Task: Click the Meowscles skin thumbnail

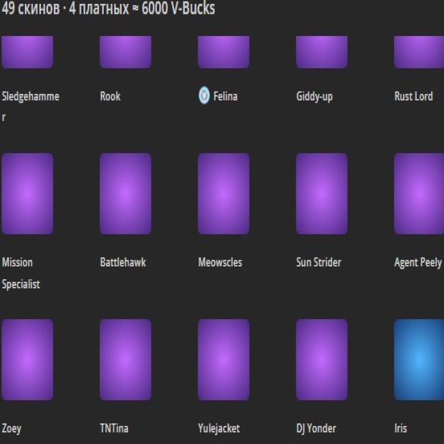Action: [224, 194]
